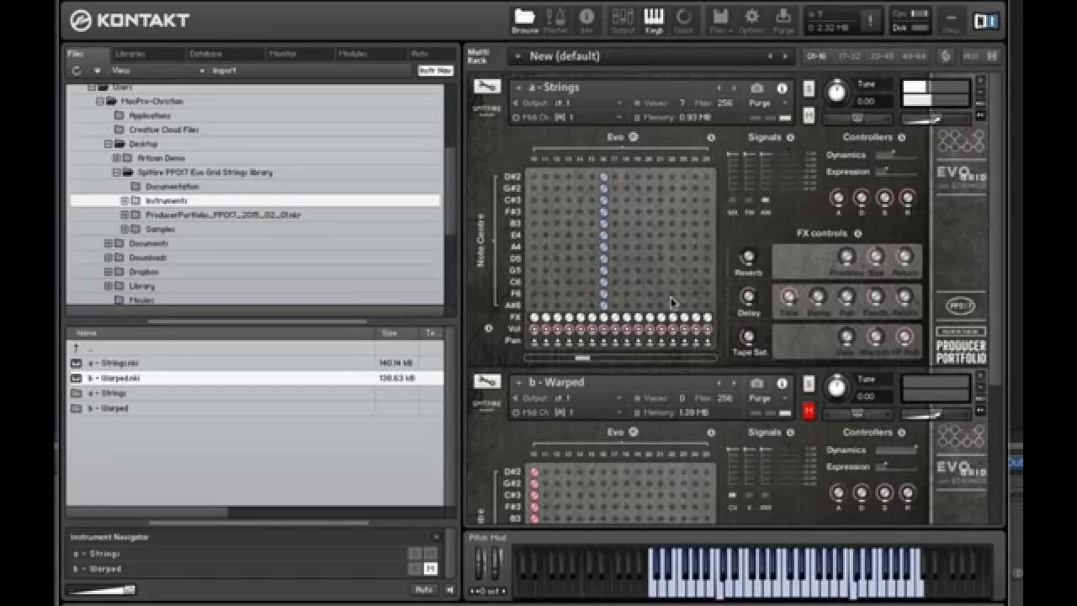Minimize view with the View button
1077x606 pixels.
coord(951,21)
